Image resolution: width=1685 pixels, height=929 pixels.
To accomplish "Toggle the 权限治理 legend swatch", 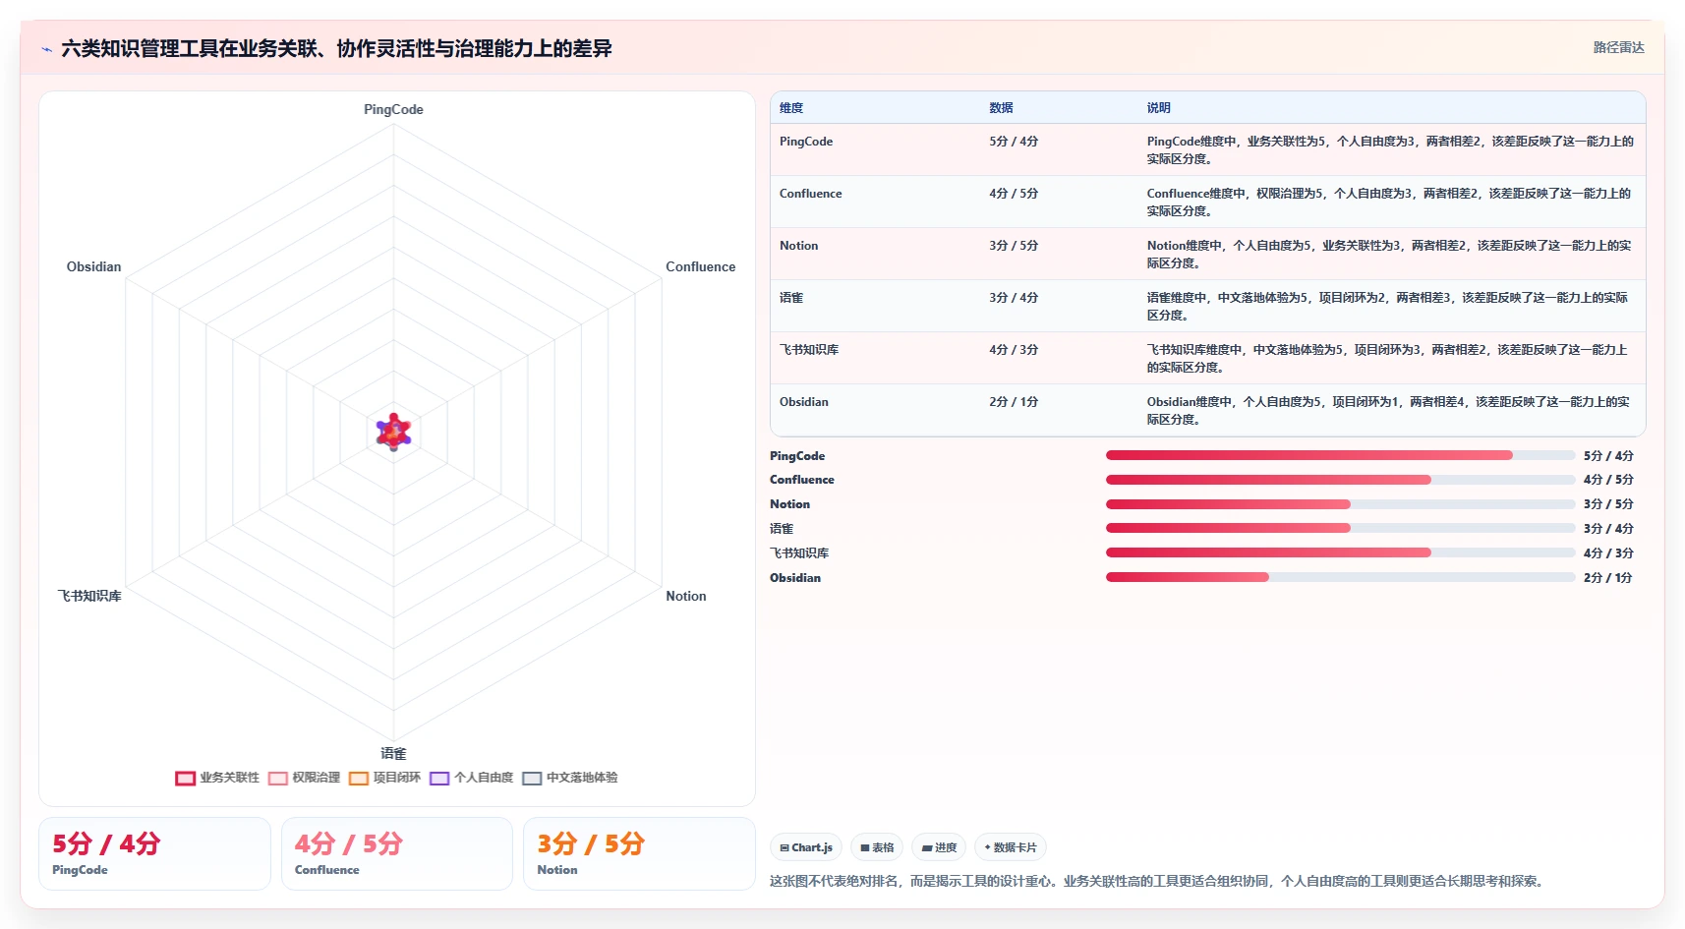I will click(277, 778).
